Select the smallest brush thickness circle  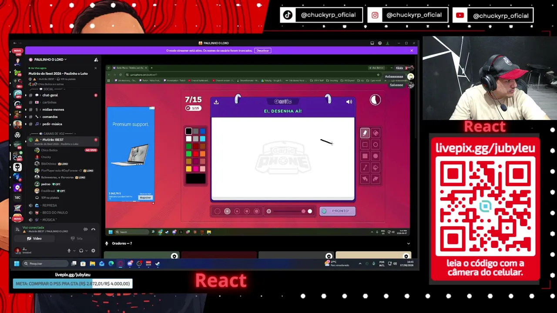click(x=217, y=211)
